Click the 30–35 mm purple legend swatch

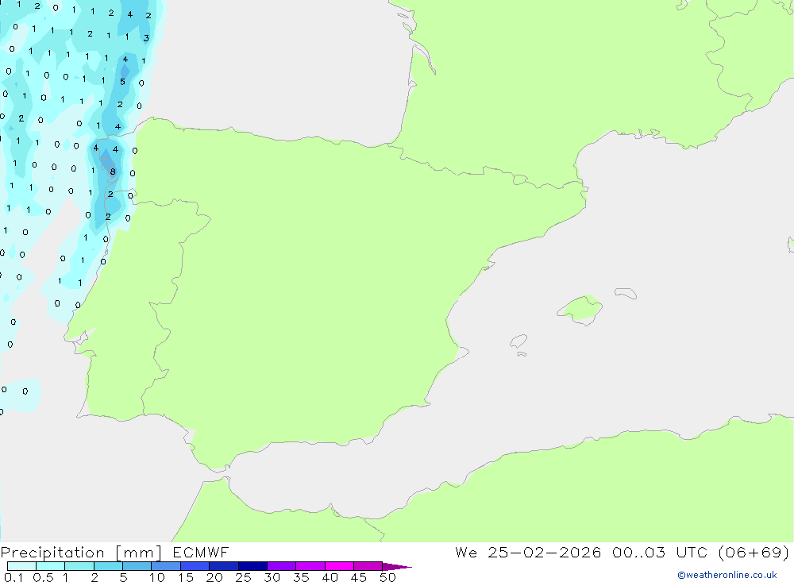282,566
